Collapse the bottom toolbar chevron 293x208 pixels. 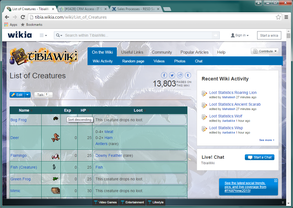[x=283, y=203]
